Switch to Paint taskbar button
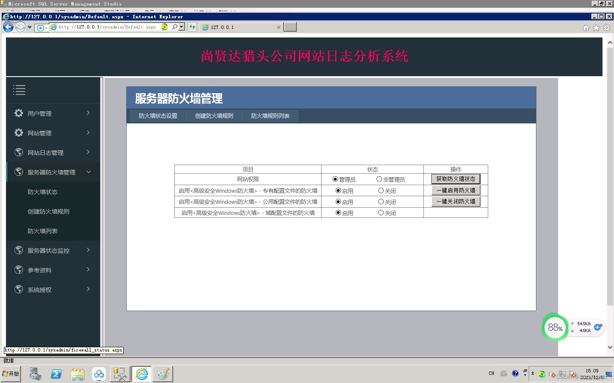Viewport: 614px width, 383px height. tap(163, 374)
